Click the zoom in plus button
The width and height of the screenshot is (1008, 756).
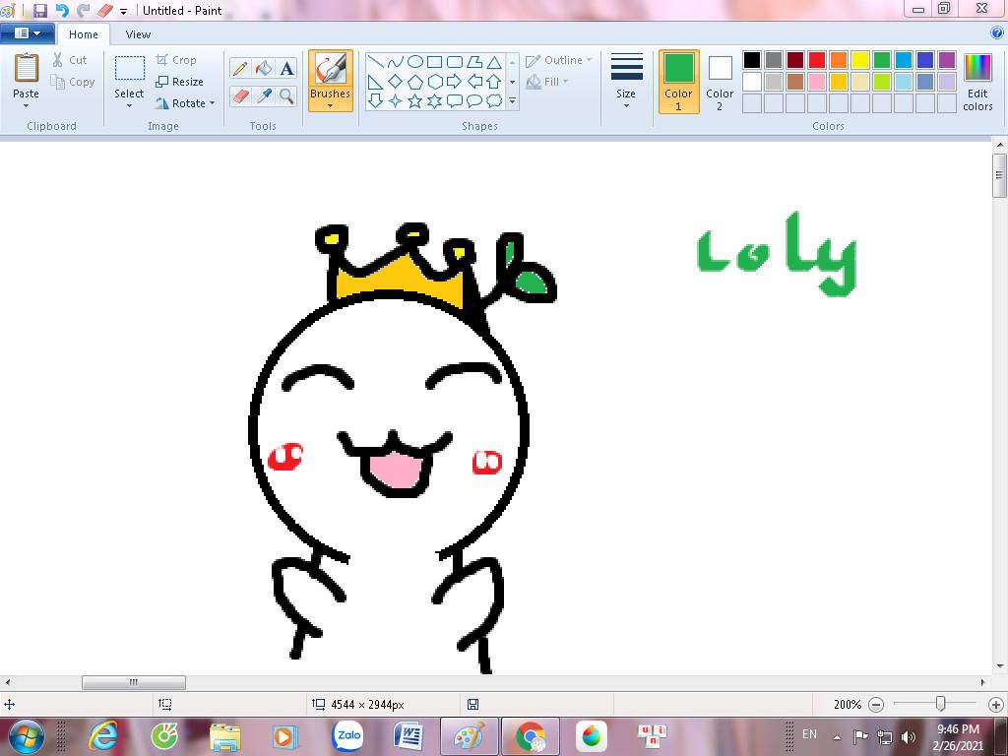pos(996,705)
